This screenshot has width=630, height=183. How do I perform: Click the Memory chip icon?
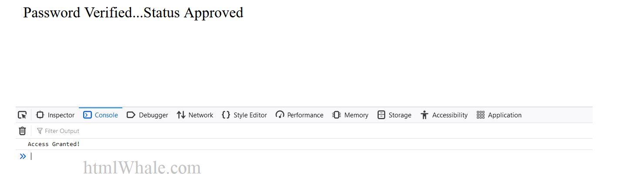[337, 115]
